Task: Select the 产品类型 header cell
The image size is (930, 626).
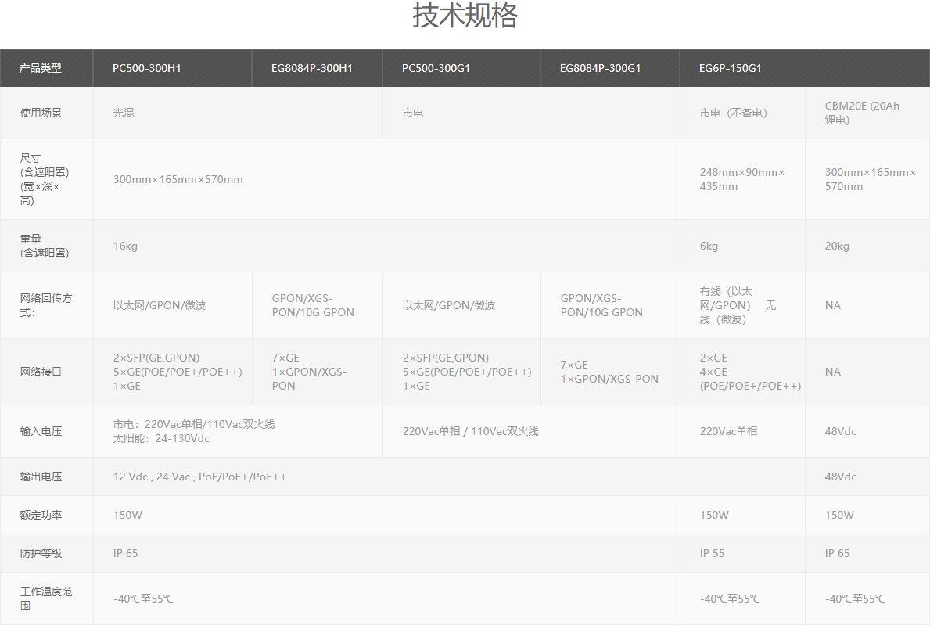Action: click(x=46, y=68)
